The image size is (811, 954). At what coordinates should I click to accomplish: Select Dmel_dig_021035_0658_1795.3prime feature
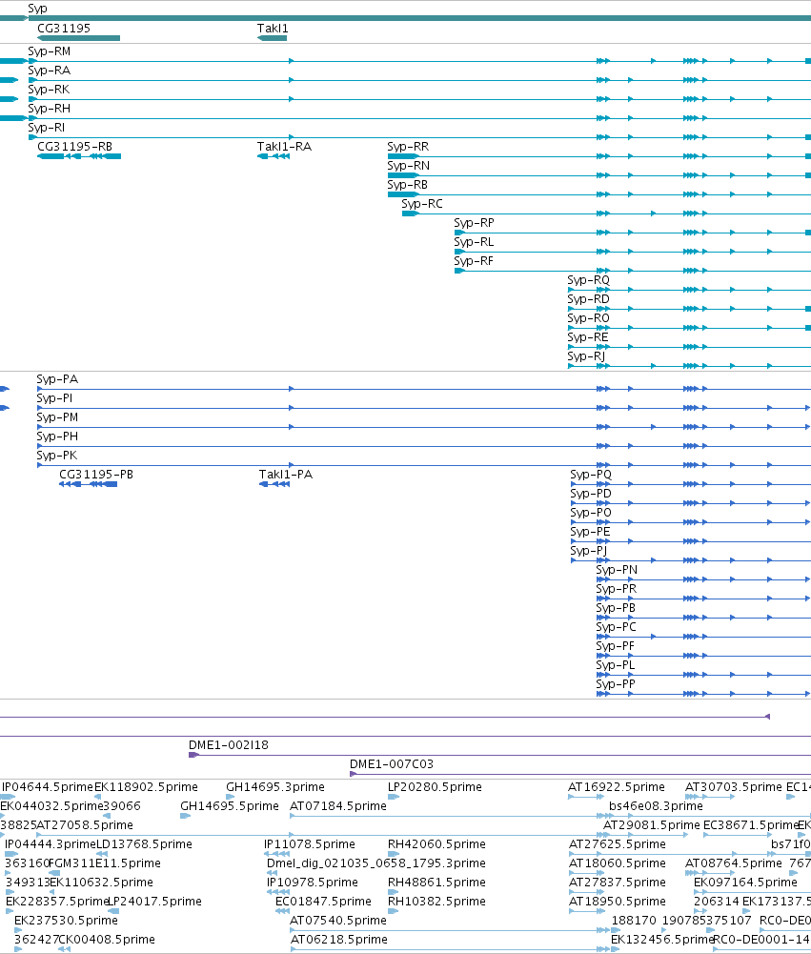point(376,863)
